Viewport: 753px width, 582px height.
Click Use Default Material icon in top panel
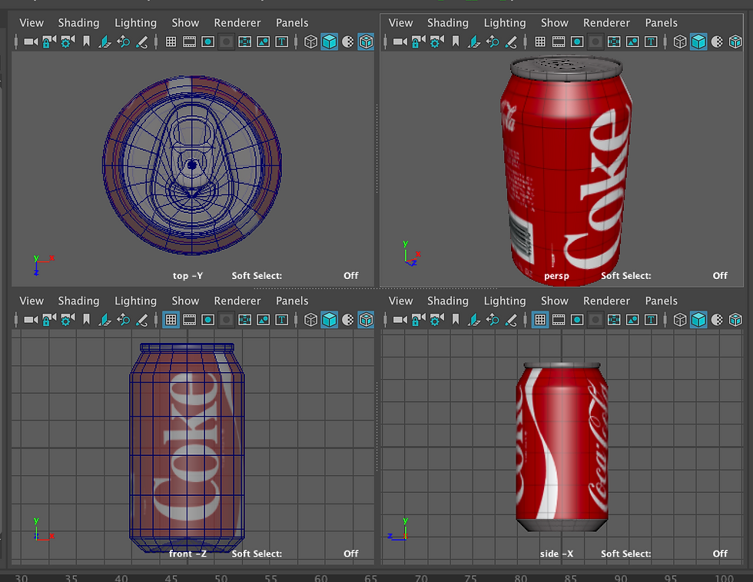click(347, 42)
